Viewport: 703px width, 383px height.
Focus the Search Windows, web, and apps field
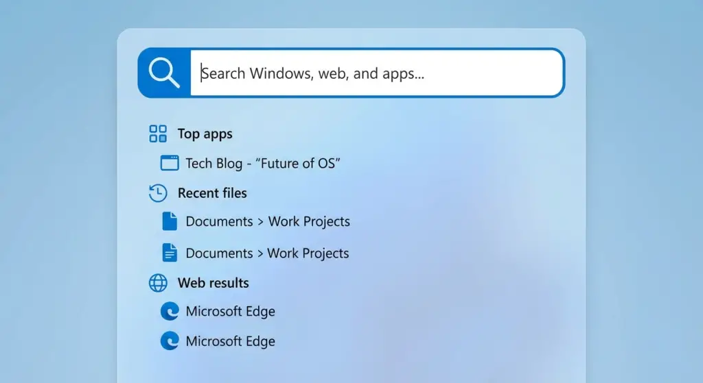[x=376, y=73]
